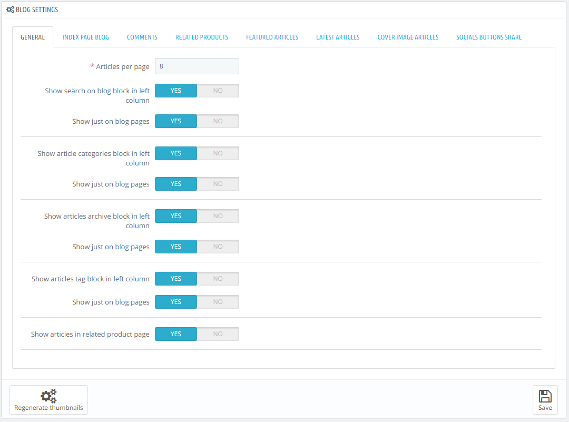Open the Comments tab
This screenshot has width=569, height=422.
pos(142,37)
